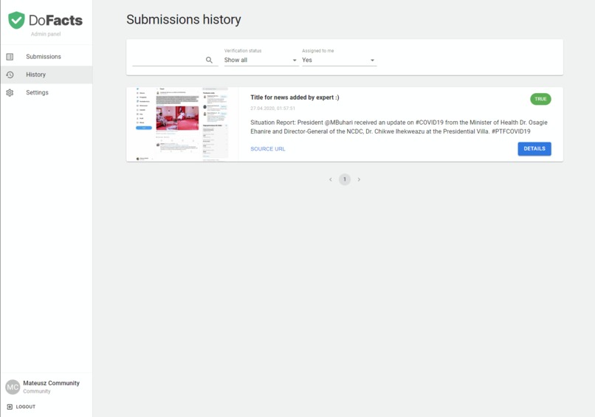
Task: Click the Community role label under username
Action: 36,391
